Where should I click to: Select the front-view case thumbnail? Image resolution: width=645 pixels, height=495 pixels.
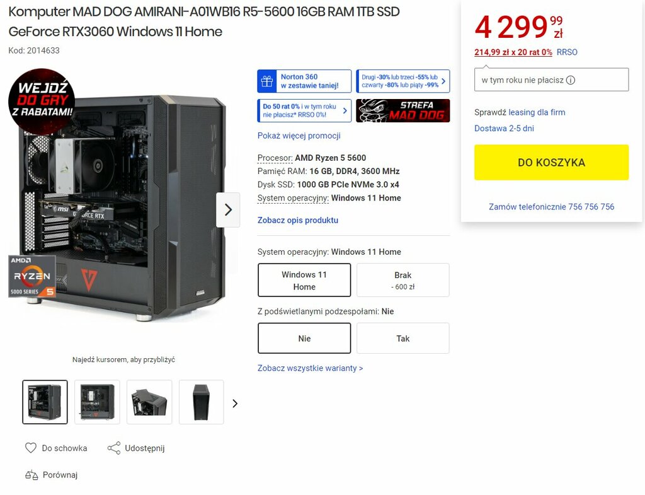(x=201, y=402)
